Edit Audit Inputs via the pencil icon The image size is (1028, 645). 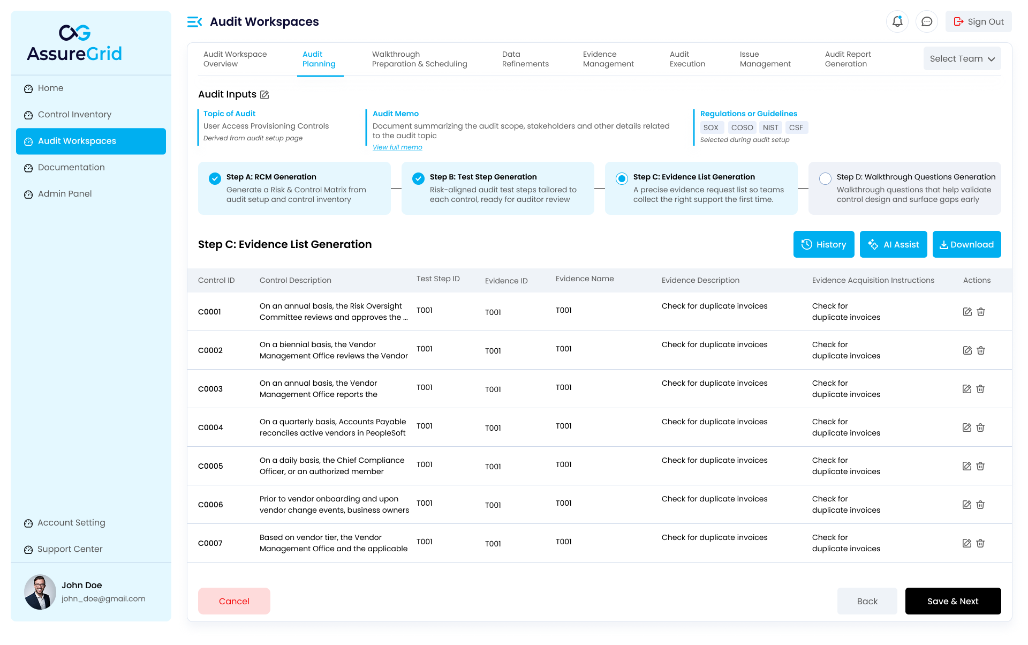[x=264, y=94]
